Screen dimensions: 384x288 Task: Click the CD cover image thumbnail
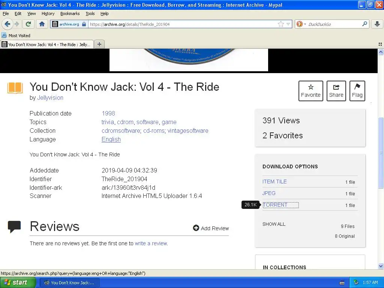coord(189,60)
